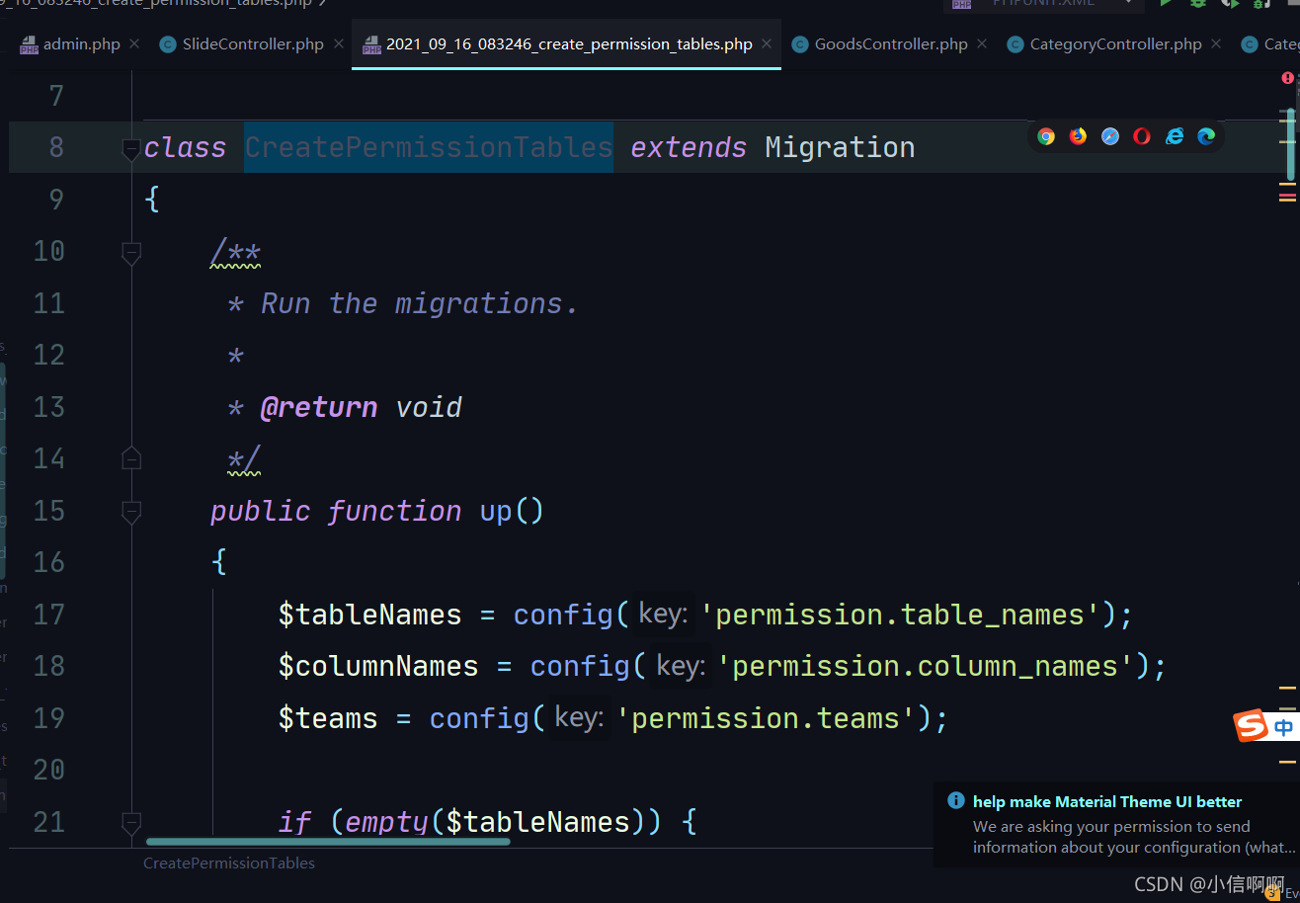Click the up function name on line 15

pos(496,511)
